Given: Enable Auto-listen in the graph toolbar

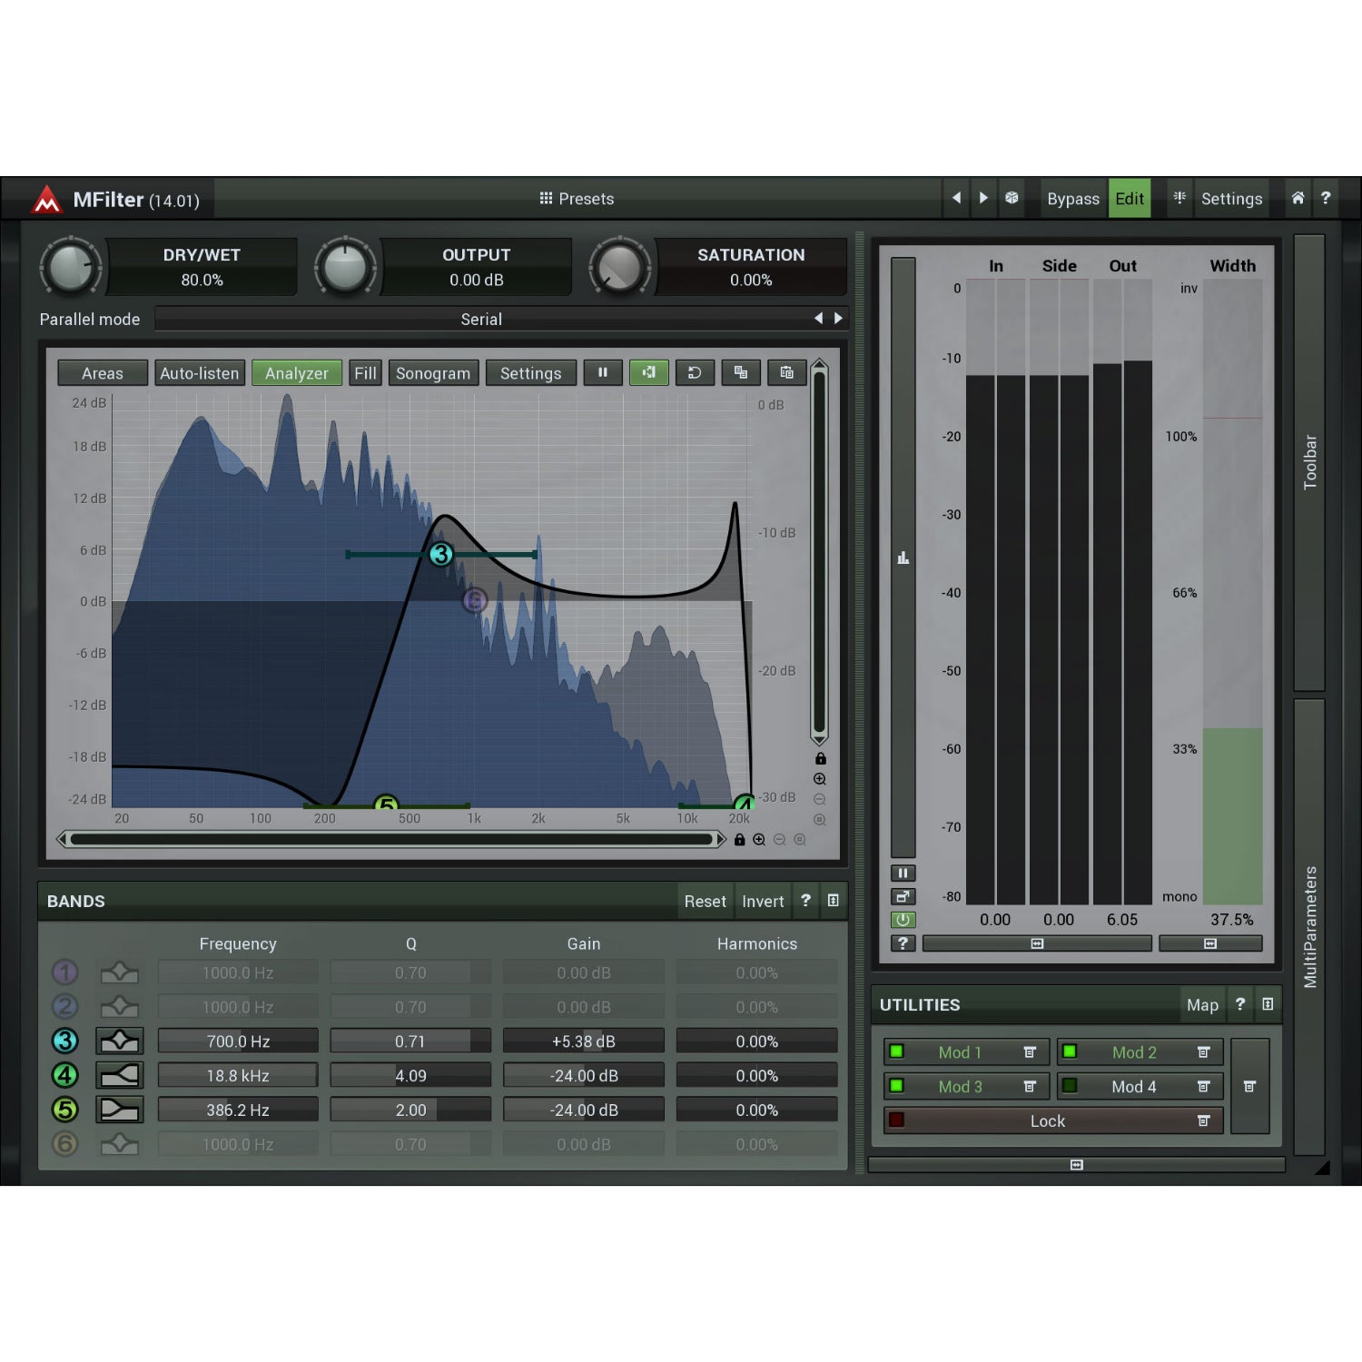Looking at the screenshot, I should (200, 373).
